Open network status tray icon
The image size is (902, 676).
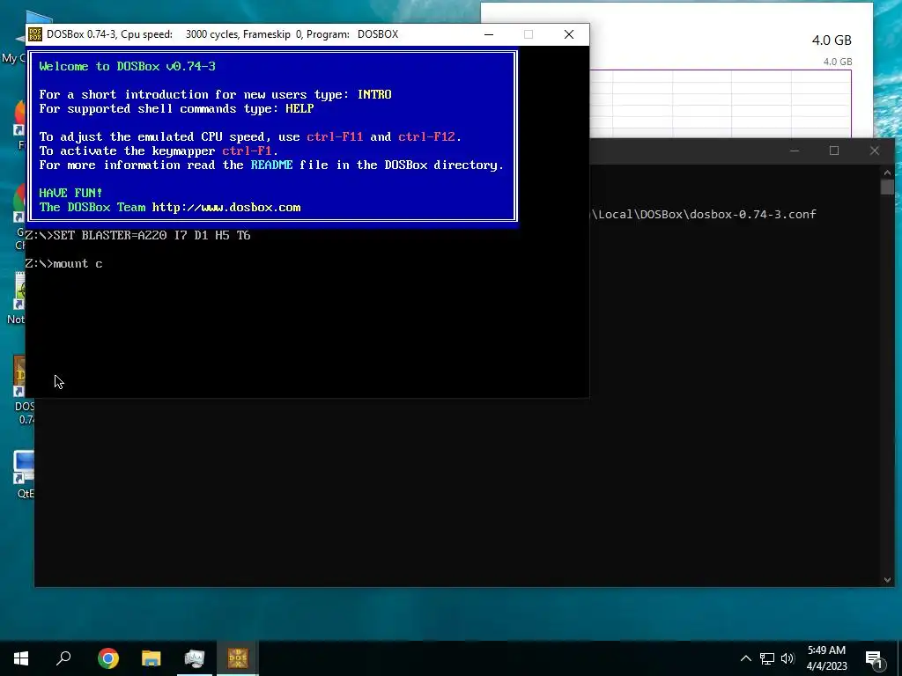(x=767, y=658)
